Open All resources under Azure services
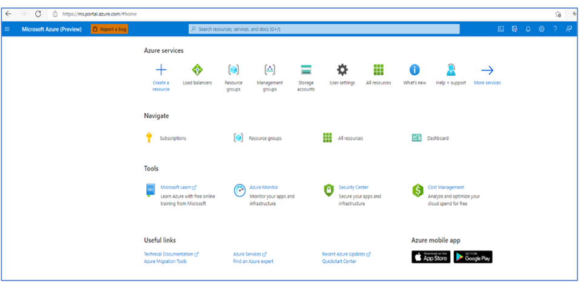 [x=379, y=70]
